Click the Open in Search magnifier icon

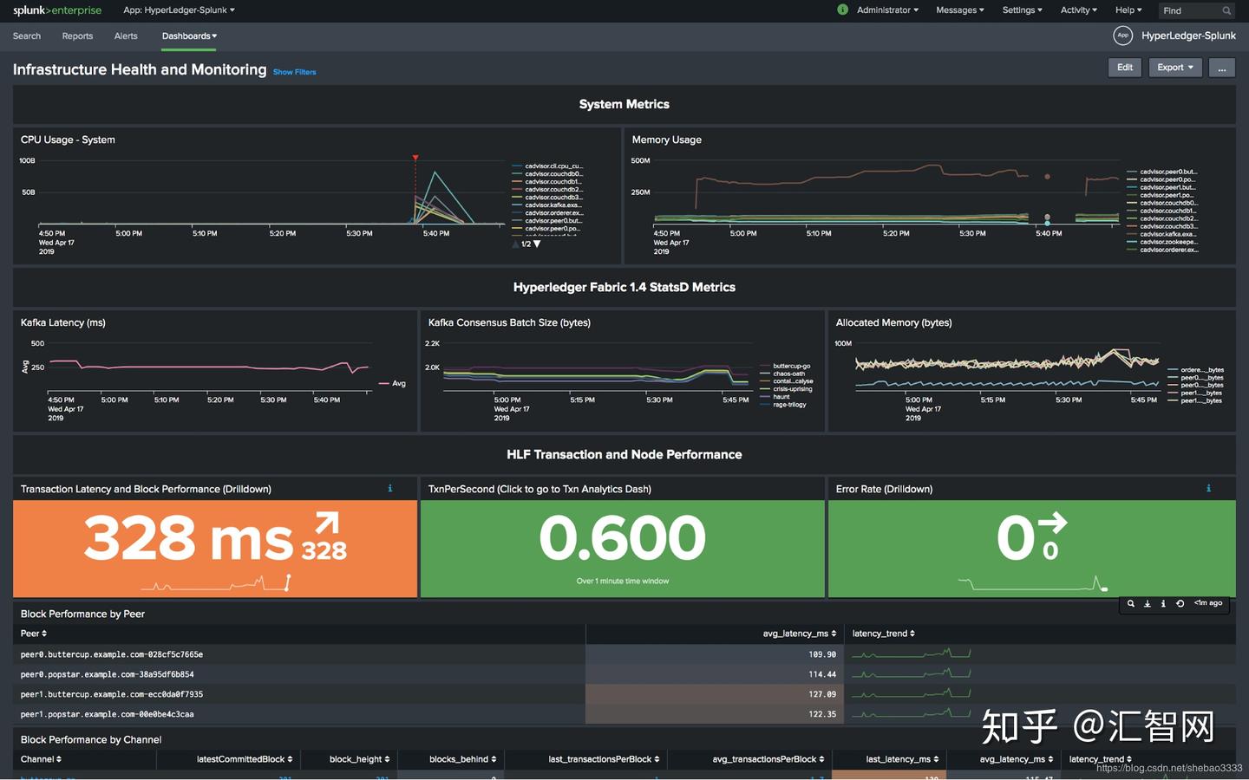1131,603
